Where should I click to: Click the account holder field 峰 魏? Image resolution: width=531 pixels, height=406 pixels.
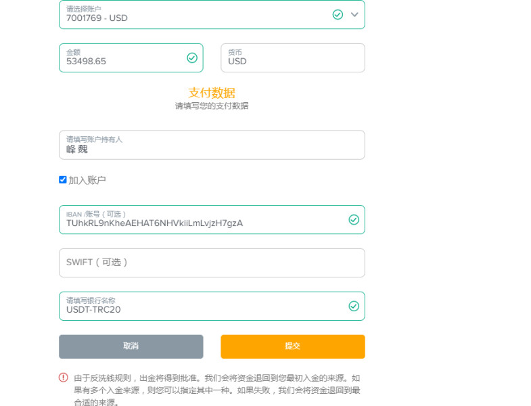coord(212,145)
